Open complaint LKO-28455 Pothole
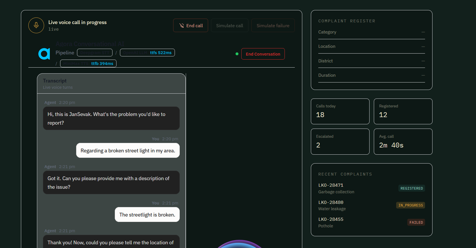Image resolution: width=476 pixels, height=248 pixels. click(372, 223)
